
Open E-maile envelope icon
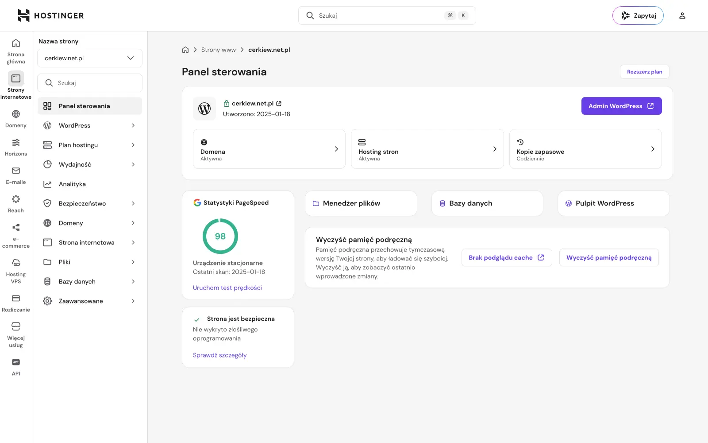pyautogui.click(x=16, y=171)
